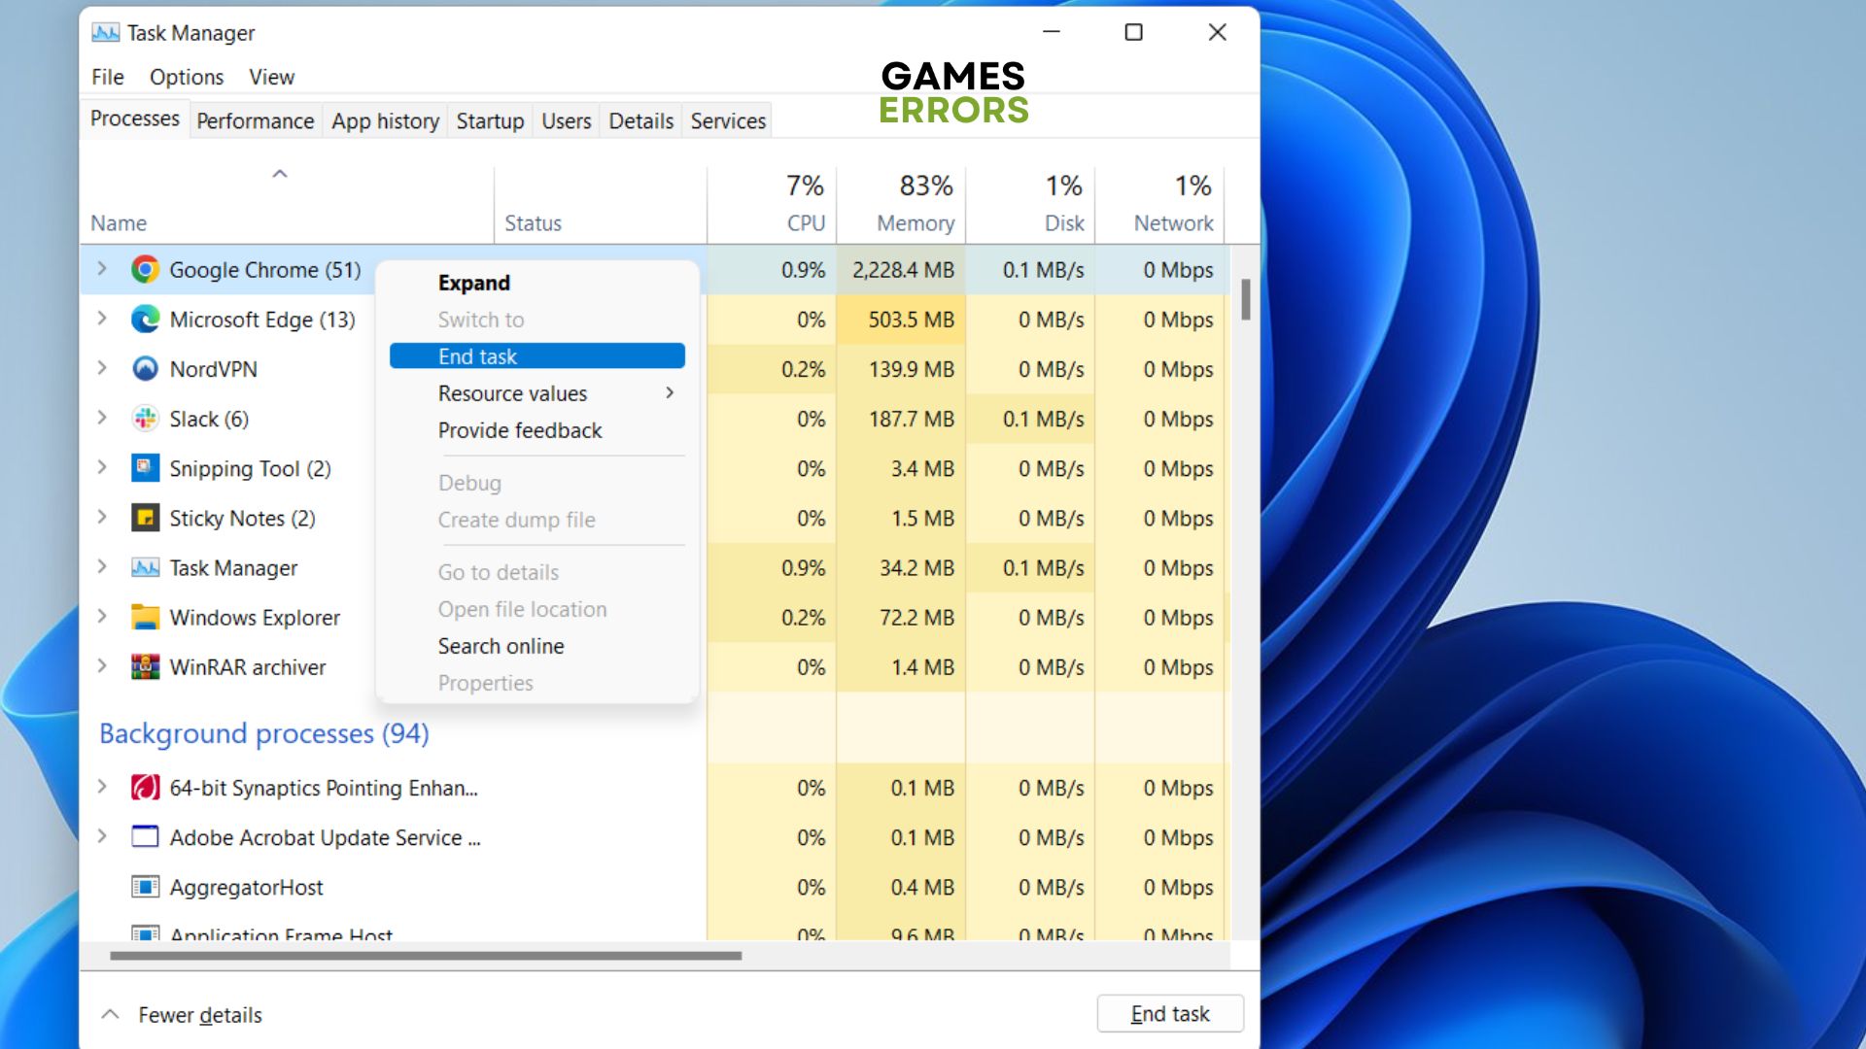The width and height of the screenshot is (1866, 1049).
Task: Click the vertical scrollbar thumb
Action: [1245, 299]
